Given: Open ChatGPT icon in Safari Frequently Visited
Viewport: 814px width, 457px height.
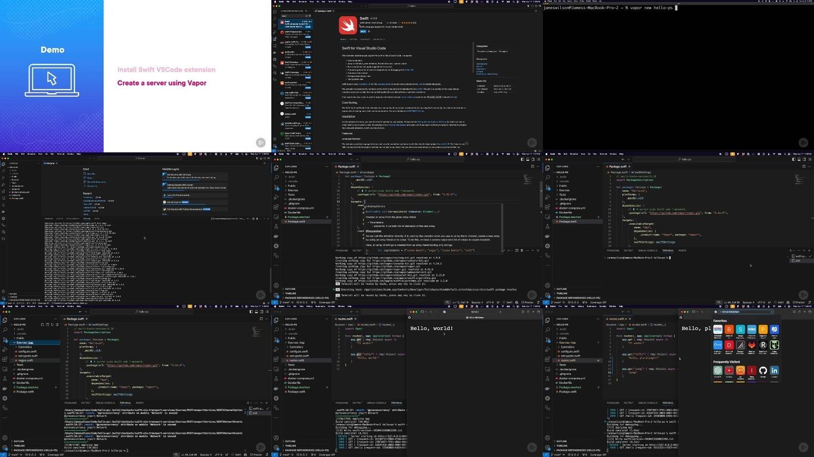Looking at the screenshot, I should pos(718,371).
